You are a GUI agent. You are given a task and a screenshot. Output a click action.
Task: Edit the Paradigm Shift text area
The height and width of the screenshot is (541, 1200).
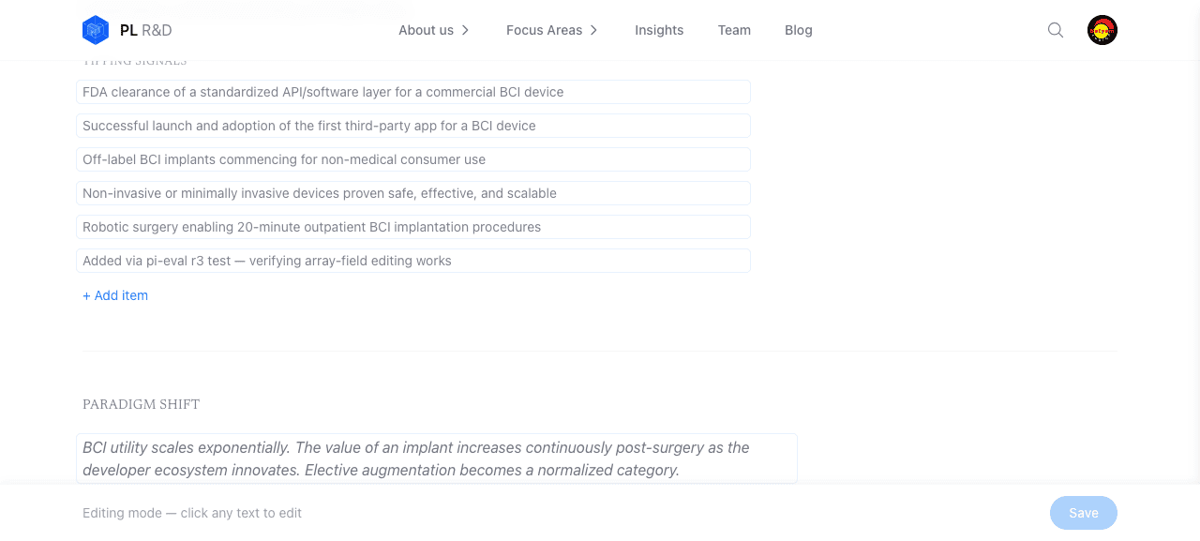437,458
